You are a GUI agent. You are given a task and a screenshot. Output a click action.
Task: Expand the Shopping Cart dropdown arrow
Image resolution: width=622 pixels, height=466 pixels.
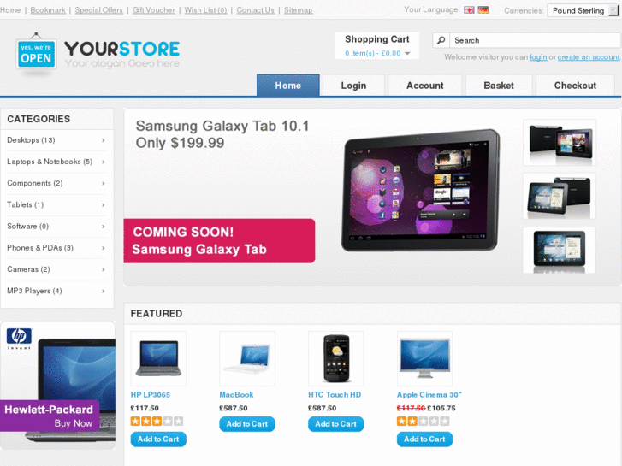pos(407,54)
